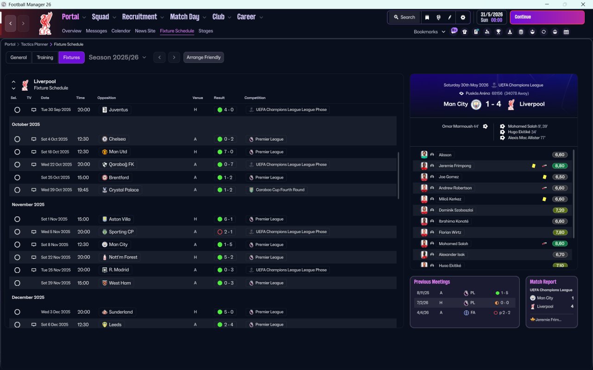This screenshot has width=593, height=370.
Task: Open the settings gear icon
Action: coord(462,18)
